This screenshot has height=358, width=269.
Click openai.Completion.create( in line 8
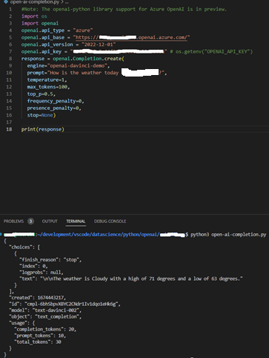(x=88, y=59)
